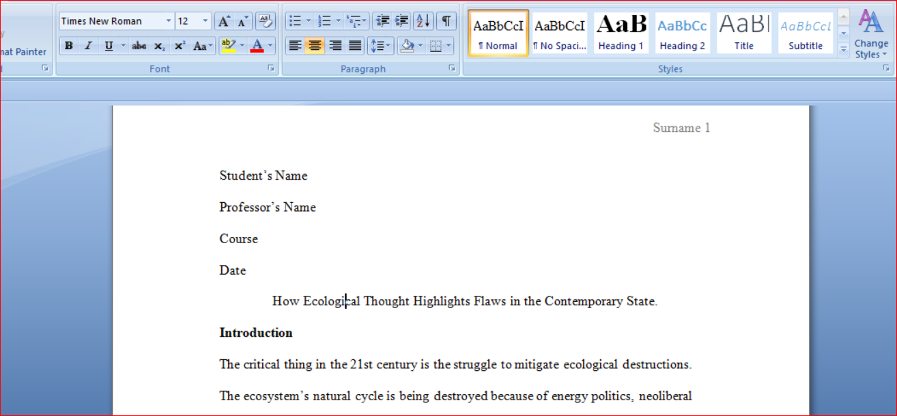Click the Surname 1 header text

pos(681,128)
